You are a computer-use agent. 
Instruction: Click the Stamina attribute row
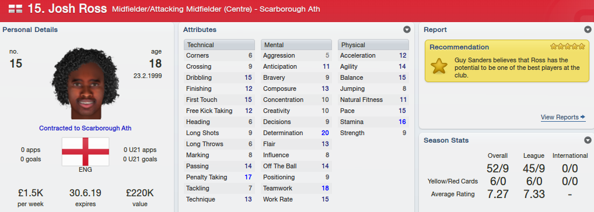point(373,122)
